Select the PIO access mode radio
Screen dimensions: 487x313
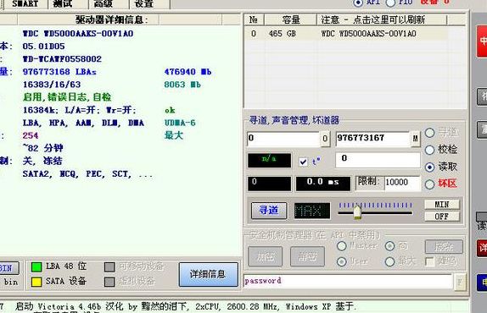point(390,3)
